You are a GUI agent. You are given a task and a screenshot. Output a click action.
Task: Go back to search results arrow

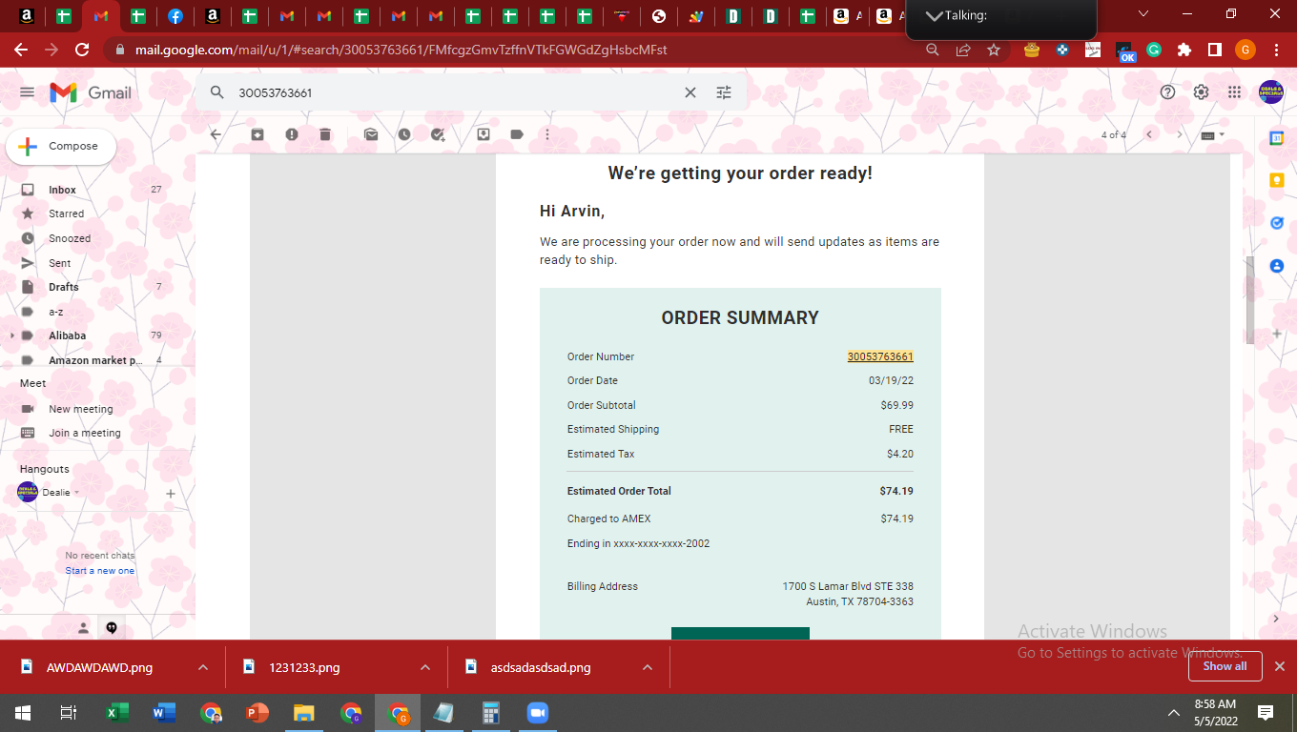[216, 134]
